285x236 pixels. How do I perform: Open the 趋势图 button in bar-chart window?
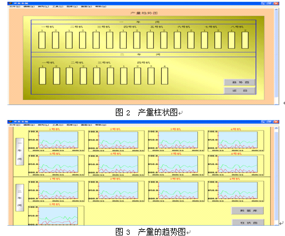tap(240, 82)
